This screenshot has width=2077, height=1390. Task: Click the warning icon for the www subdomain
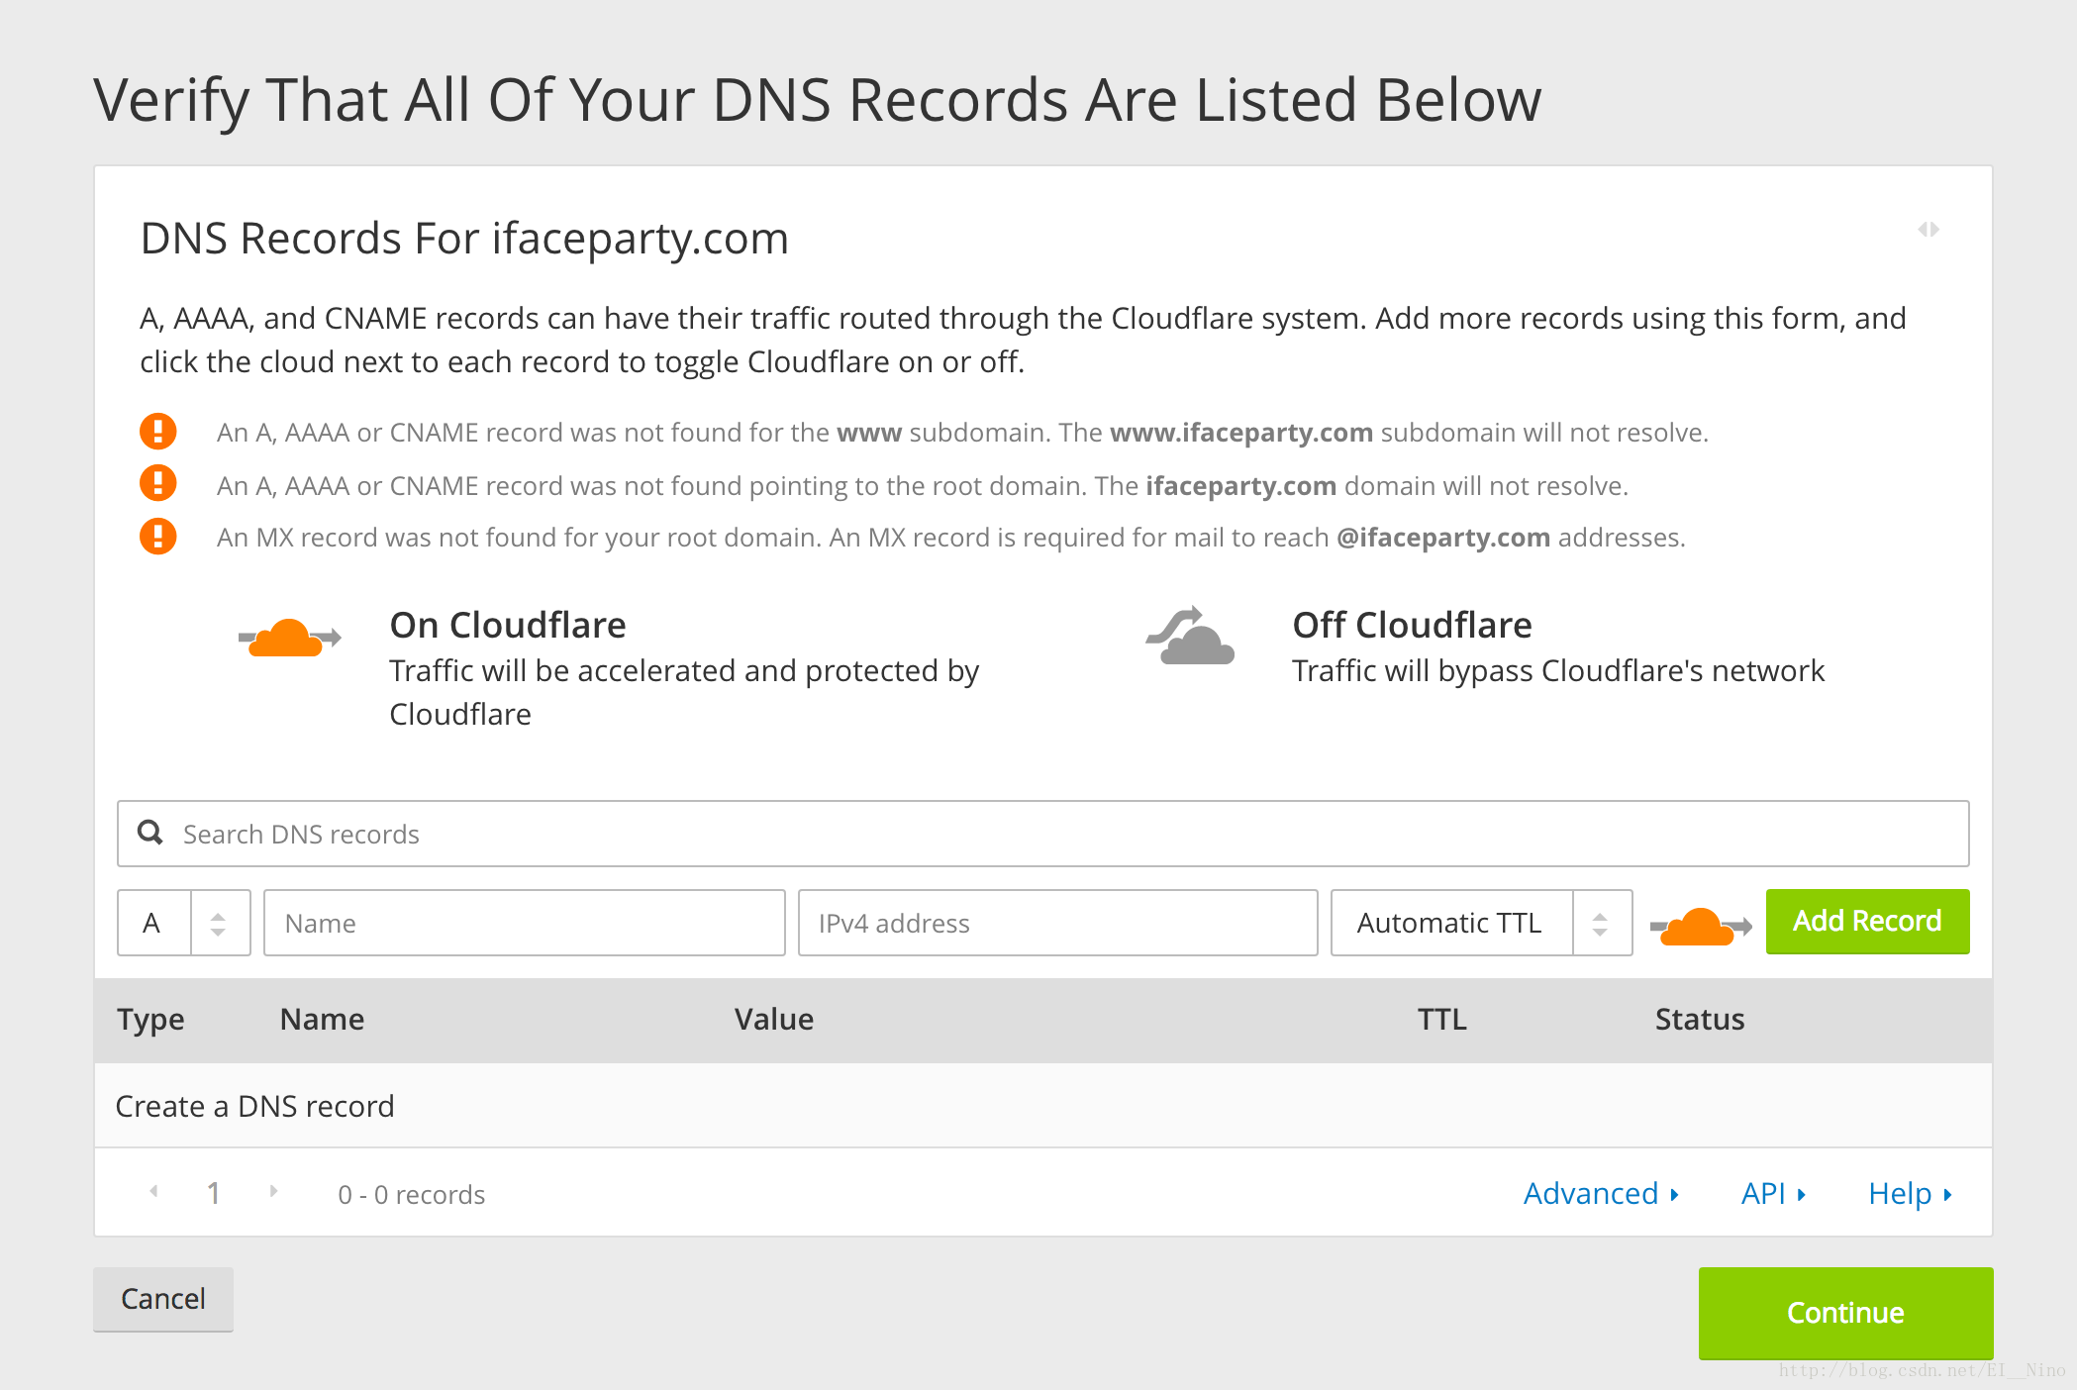157,432
